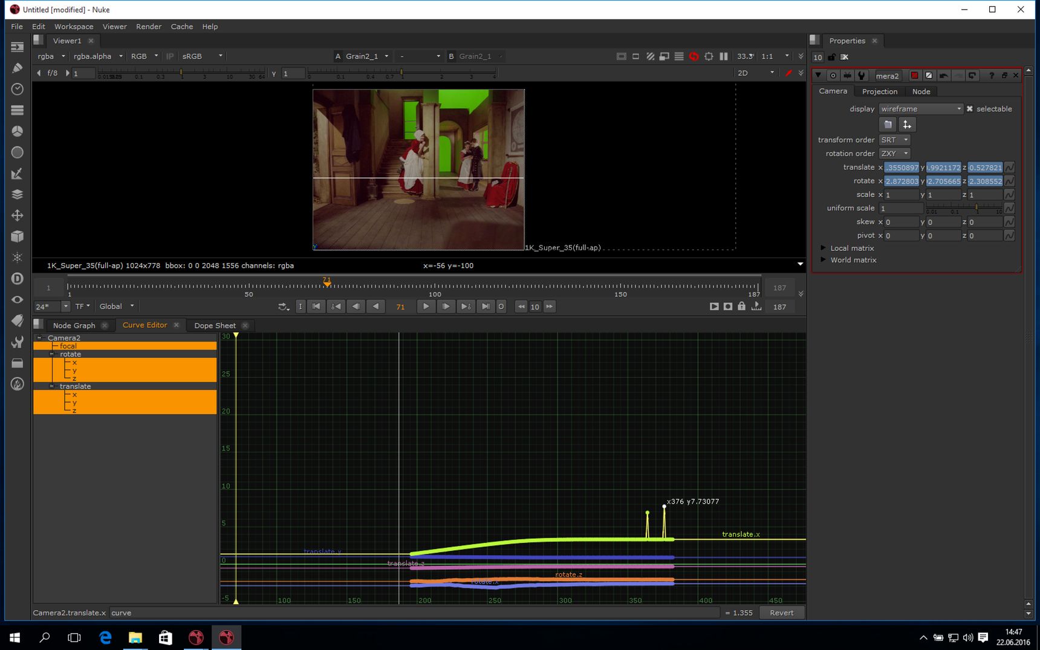This screenshot has height=650, width=1040.
Task: Open the 3D nodes cube menu
Action: [x=18, y=236]
